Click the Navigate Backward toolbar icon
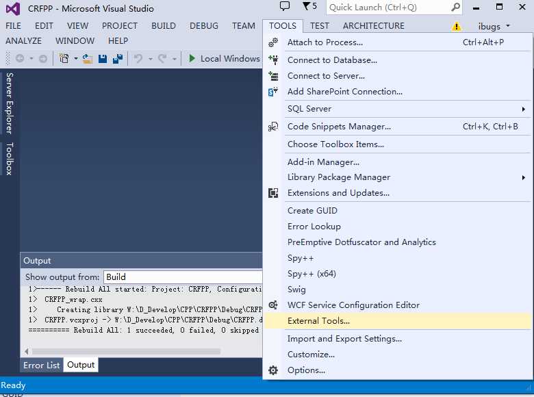The width and height of the screenshot is (534, 397). [x=20, y=59]
